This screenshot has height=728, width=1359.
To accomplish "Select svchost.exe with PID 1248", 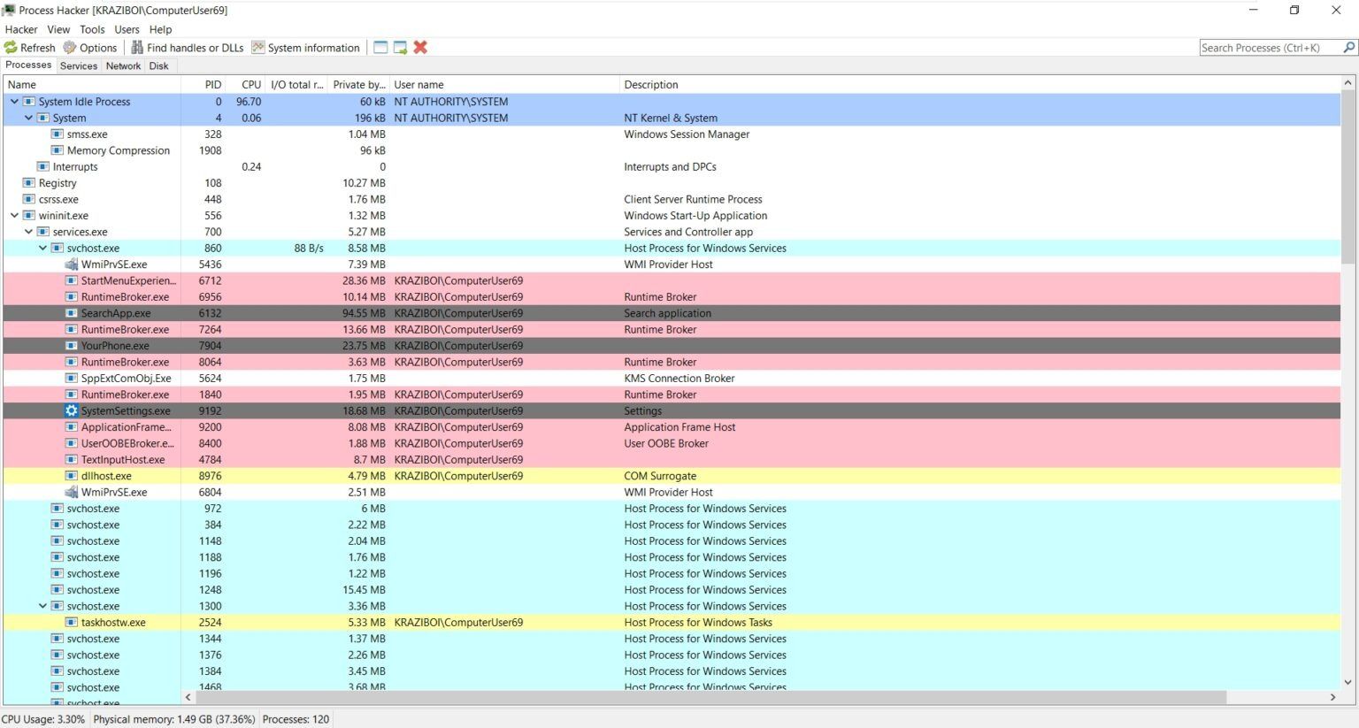I will point(672,590).
